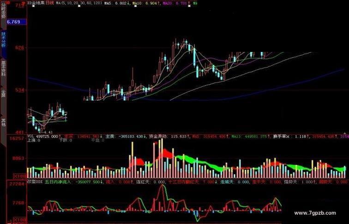Click the 日线 period label in the header
This screenshot has width=349, height=224.
tap(49, 3)
